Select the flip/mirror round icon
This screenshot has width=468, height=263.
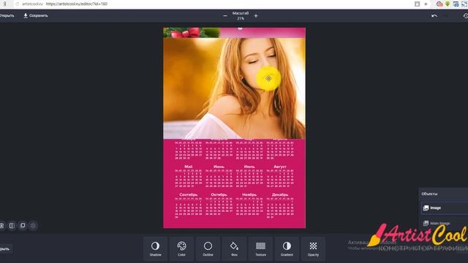pyautogui.click(x=12, y=226)
